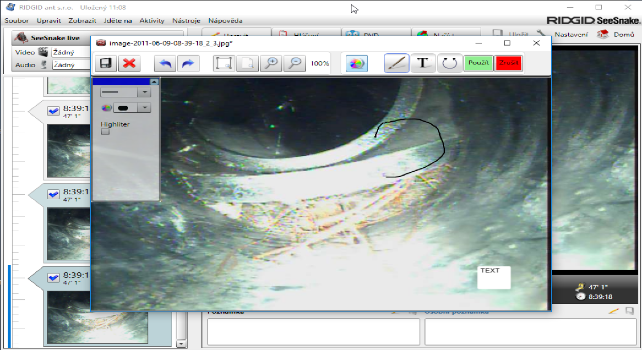Screen dimensions: 642x350
Task: Select the second snapshot thumbnail in list
Action: tap(69, 234)
